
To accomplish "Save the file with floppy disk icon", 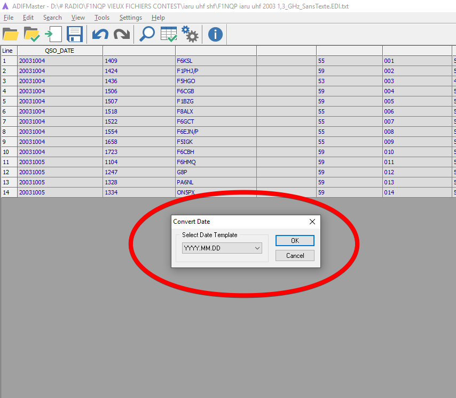I will tap(75, 35).
